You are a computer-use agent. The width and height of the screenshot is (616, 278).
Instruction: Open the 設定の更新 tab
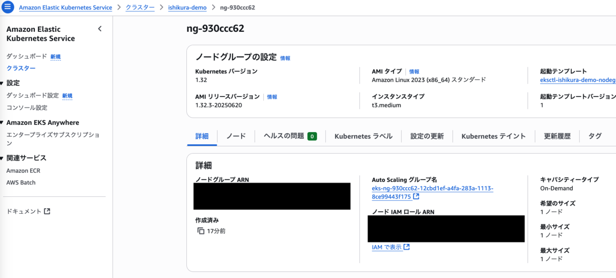(x=427, y=136)
